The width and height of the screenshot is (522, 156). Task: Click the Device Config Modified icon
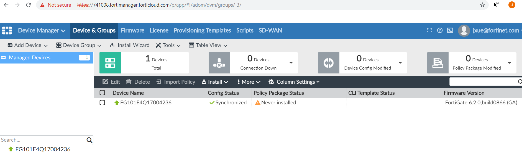[x=329, y=63]
